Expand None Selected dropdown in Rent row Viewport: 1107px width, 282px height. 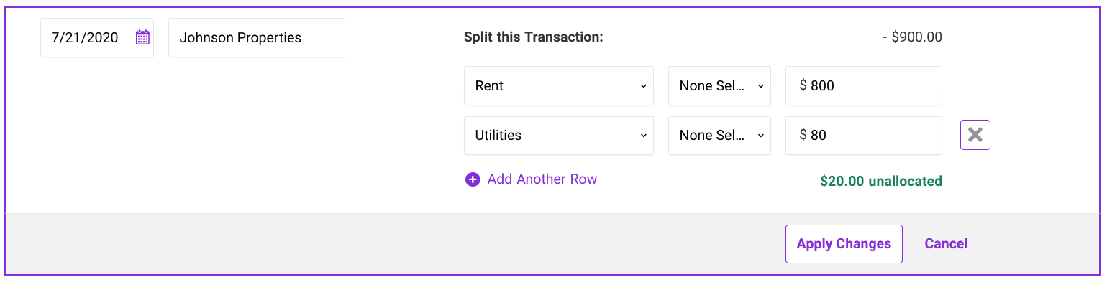[719, 85]
